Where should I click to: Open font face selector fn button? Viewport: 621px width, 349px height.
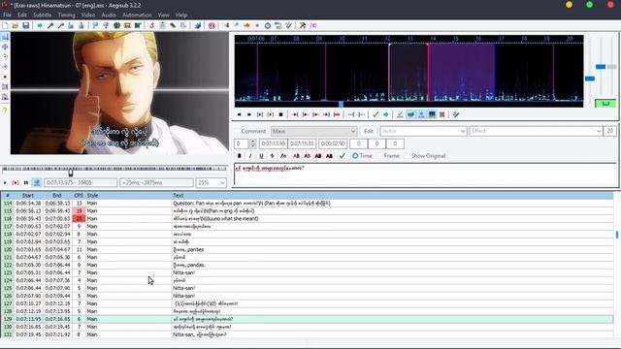pos(283,156)
